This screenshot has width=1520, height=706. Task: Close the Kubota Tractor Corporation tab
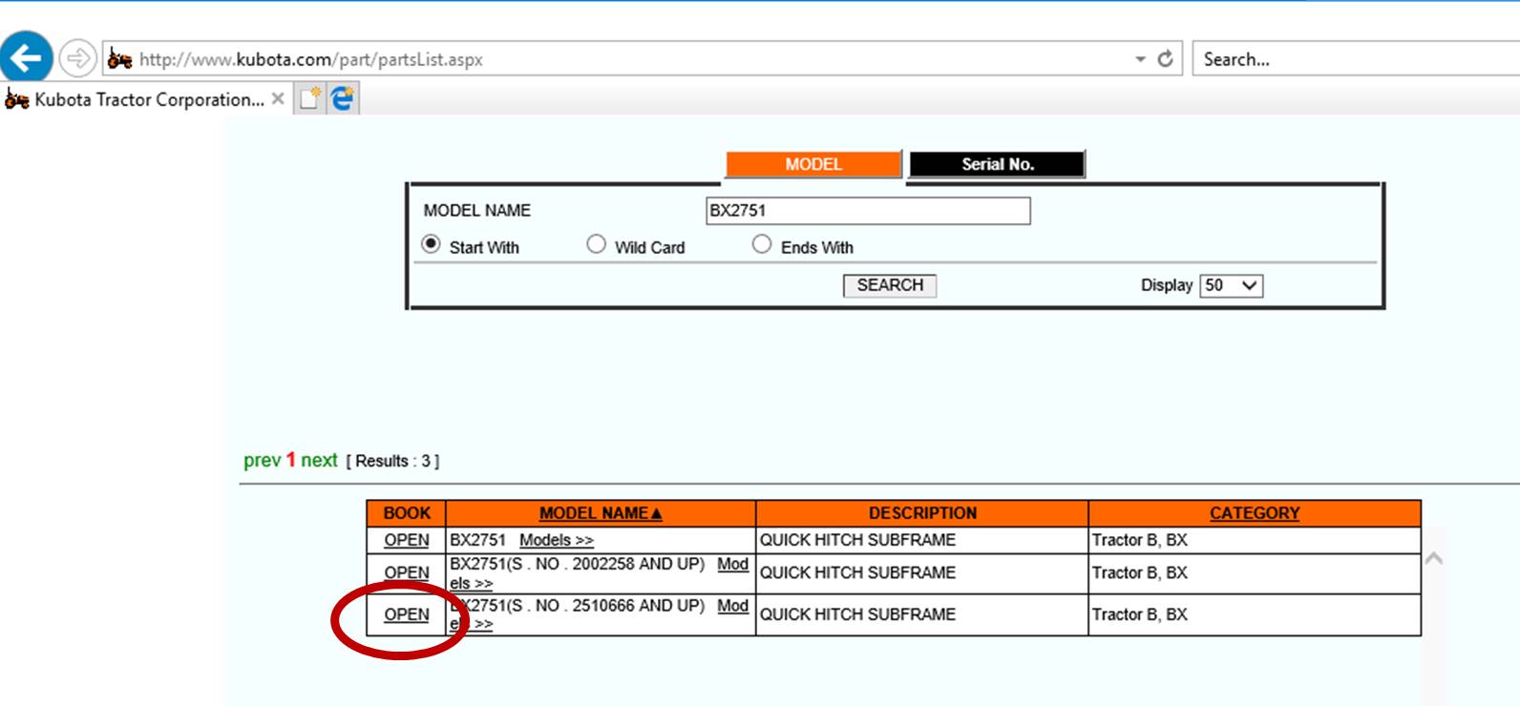pos(278,98)
